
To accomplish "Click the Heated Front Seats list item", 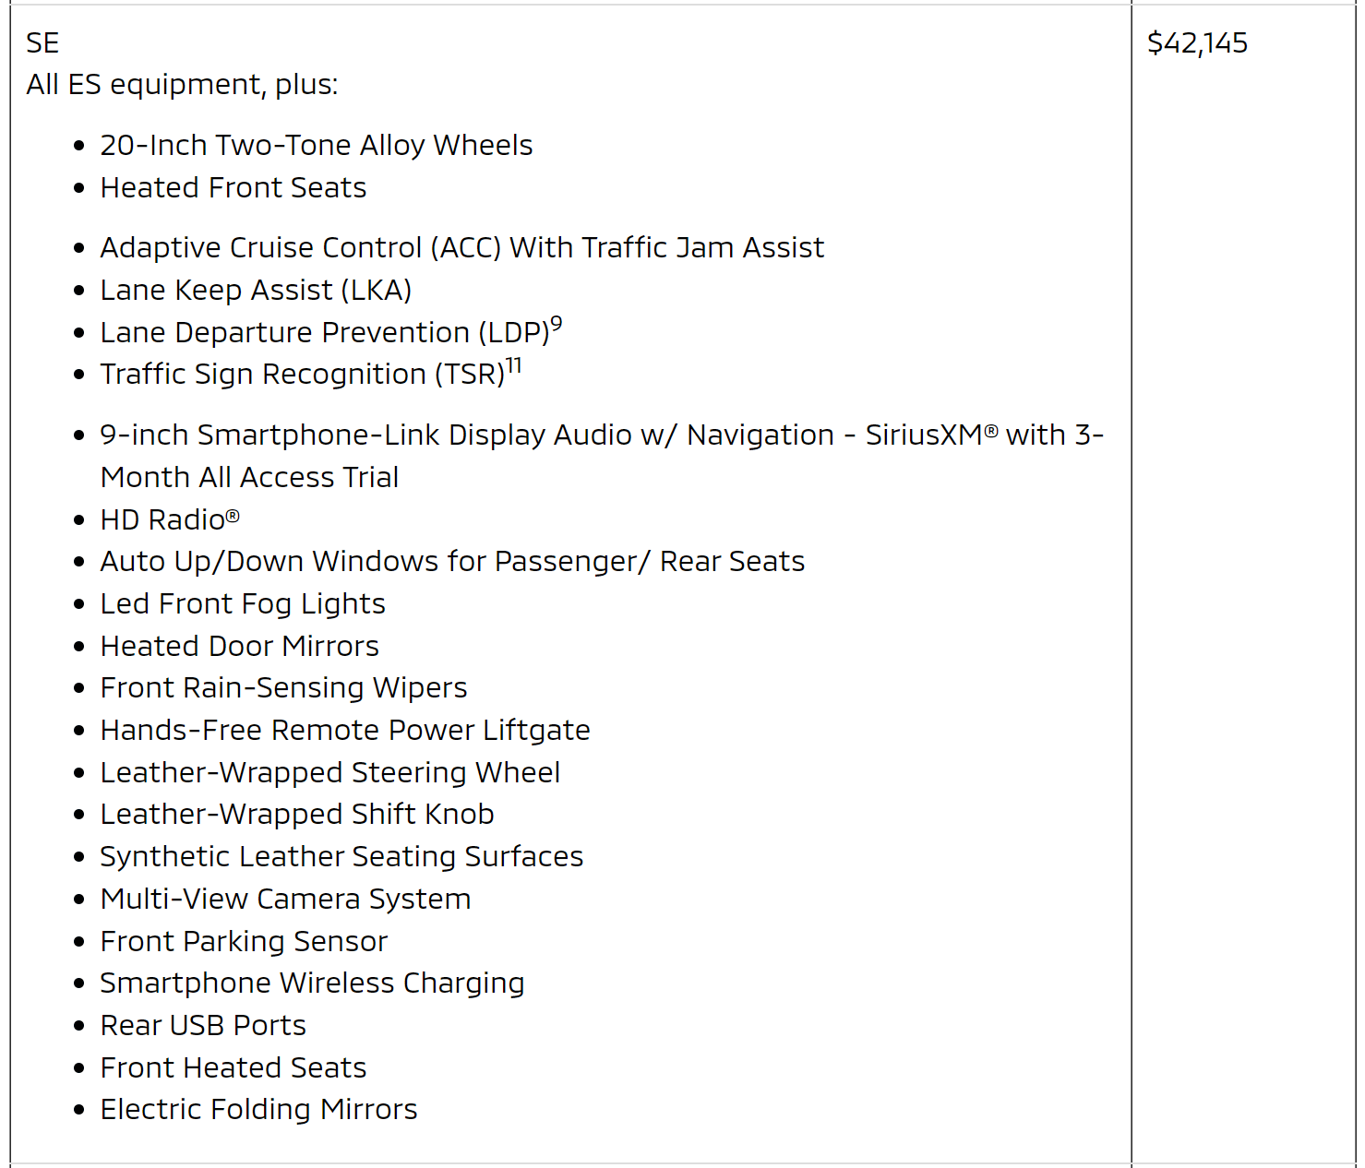I will (x=233, y=188).
